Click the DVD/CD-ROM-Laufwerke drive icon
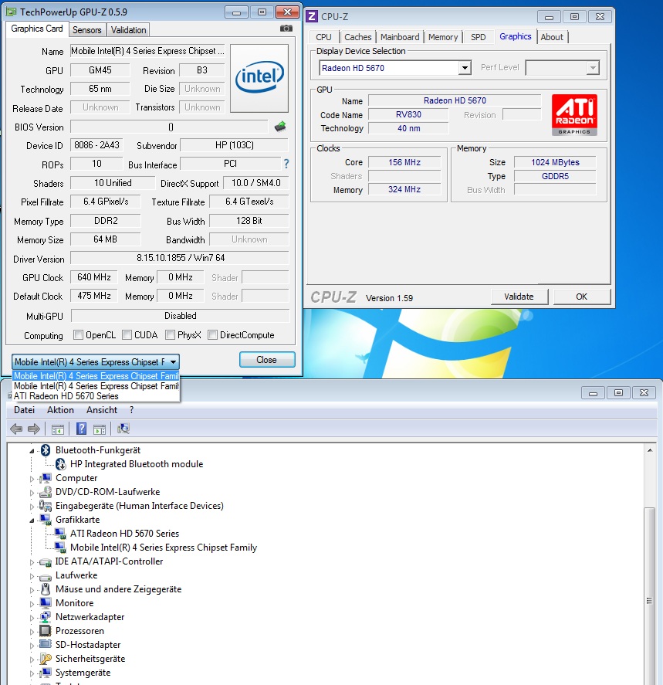 [46, 492]
